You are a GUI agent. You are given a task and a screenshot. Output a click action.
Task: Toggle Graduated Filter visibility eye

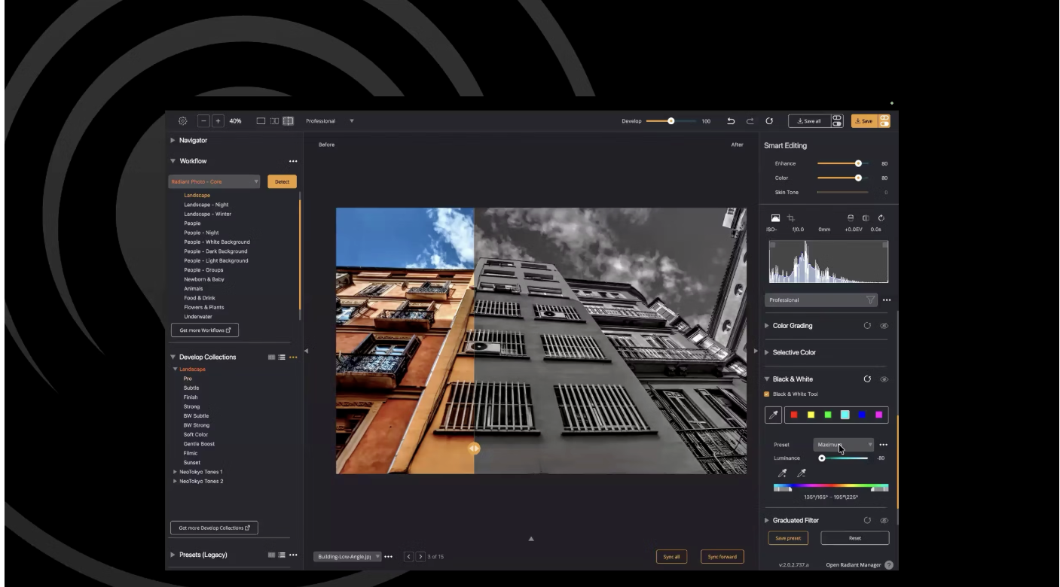click(x=884, y=520)
